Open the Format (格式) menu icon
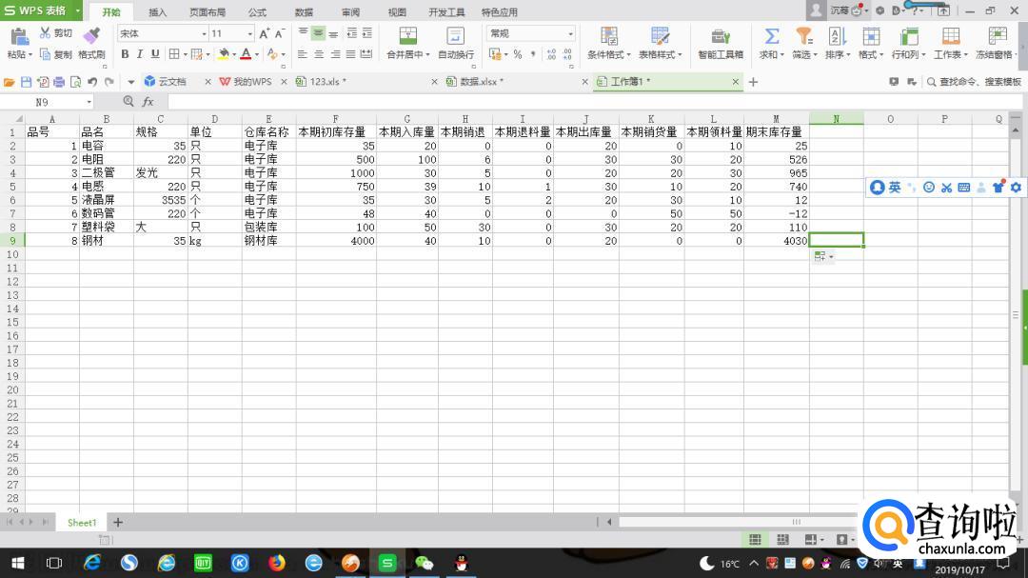1028x578 pixels. pos(871,36)
